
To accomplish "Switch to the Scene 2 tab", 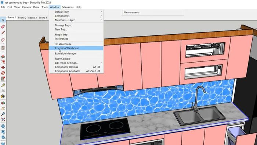I will point(22,18).
